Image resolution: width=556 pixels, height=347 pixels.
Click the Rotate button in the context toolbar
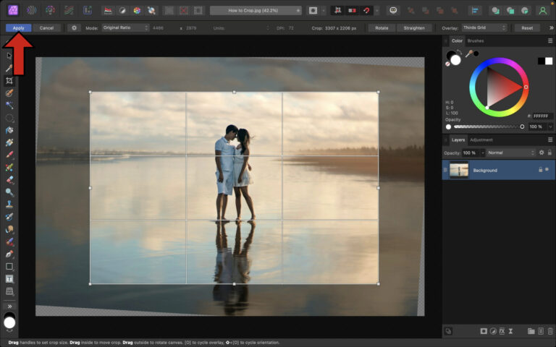point(382,28)
